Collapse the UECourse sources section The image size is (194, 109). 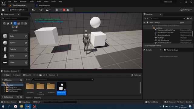click(2, 80)
